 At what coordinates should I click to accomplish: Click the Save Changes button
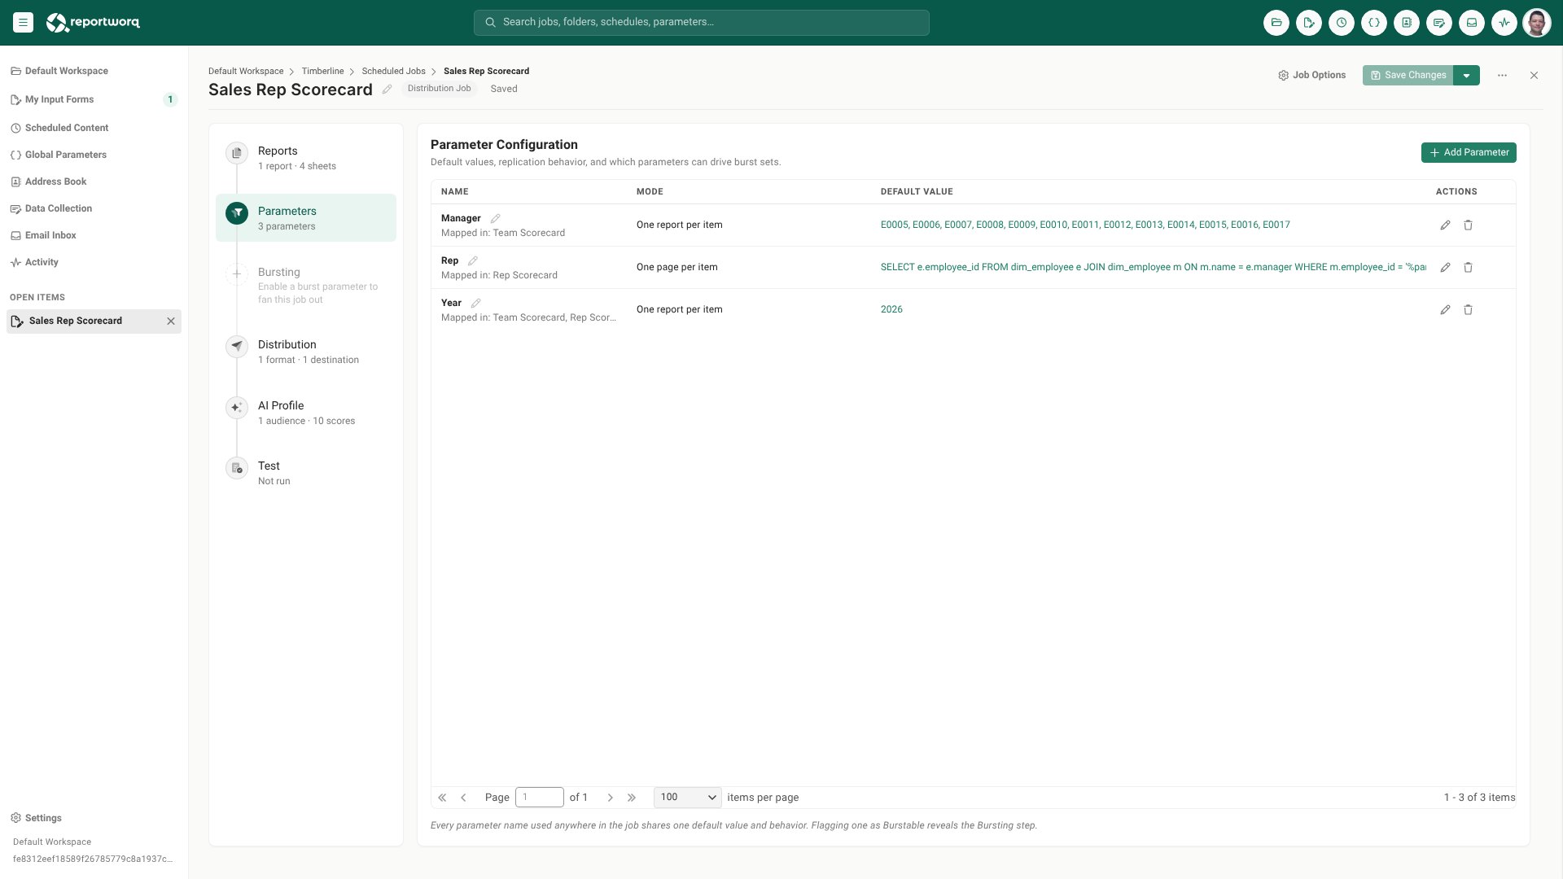(1408, 76)
